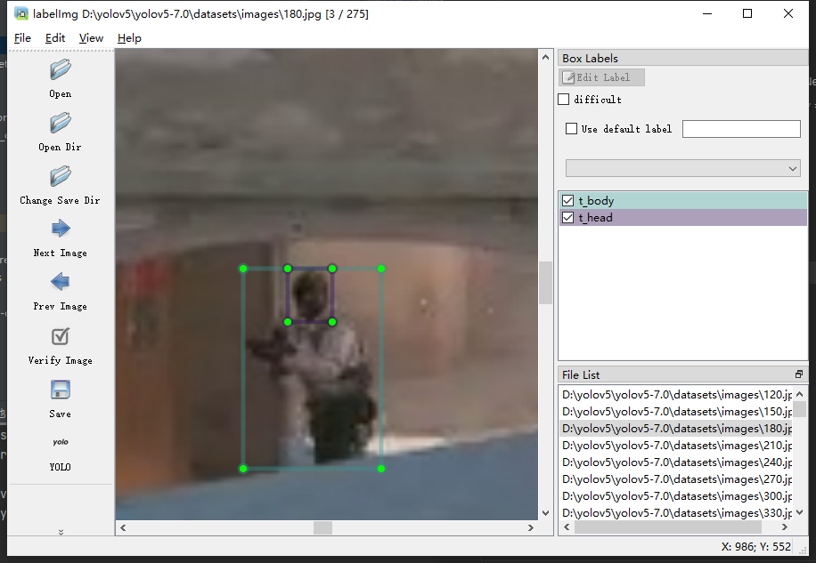This screenshot has width=816, height=563.
Task: Uncheck the t_body label visibility
Action: click(x=567, y=200)
